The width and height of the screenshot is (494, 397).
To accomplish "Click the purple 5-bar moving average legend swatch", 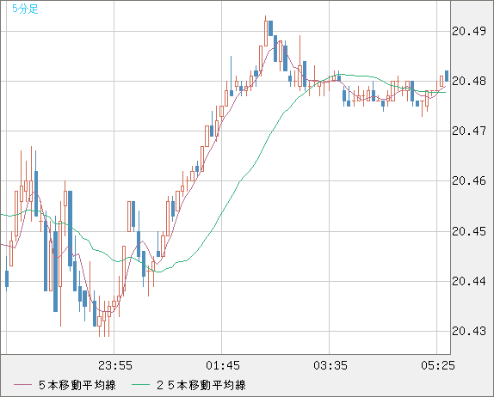I will (22, 385).
